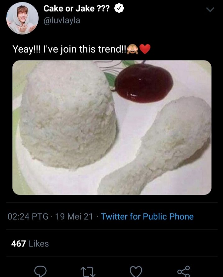Image resolution: width=223 pixels, height=277 pixels.
Task: Click the verified badge next to the name
Action: pos(119,8)
